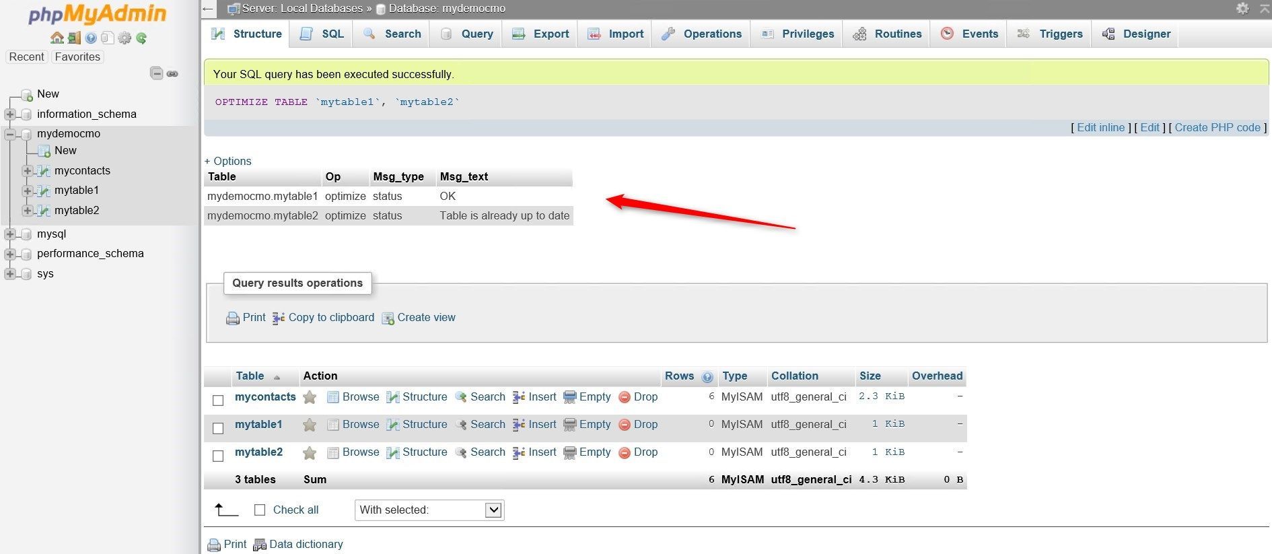Click the Create view icon

click(388, 318)
